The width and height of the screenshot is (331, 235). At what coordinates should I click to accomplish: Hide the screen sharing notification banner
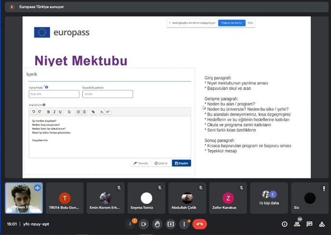[x=250, y=23]
